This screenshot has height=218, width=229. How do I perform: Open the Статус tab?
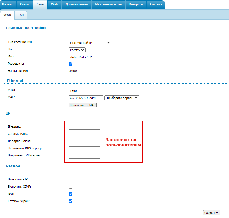tap(25, 5)
